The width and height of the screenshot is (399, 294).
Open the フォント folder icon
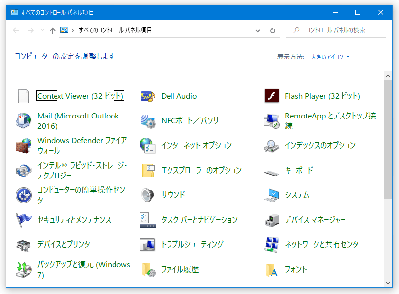click(x=272, y=270)
